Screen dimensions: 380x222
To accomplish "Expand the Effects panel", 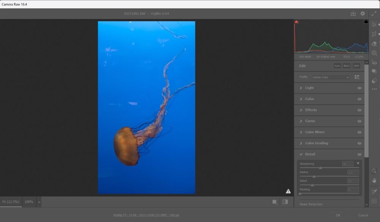I will 311,110.
